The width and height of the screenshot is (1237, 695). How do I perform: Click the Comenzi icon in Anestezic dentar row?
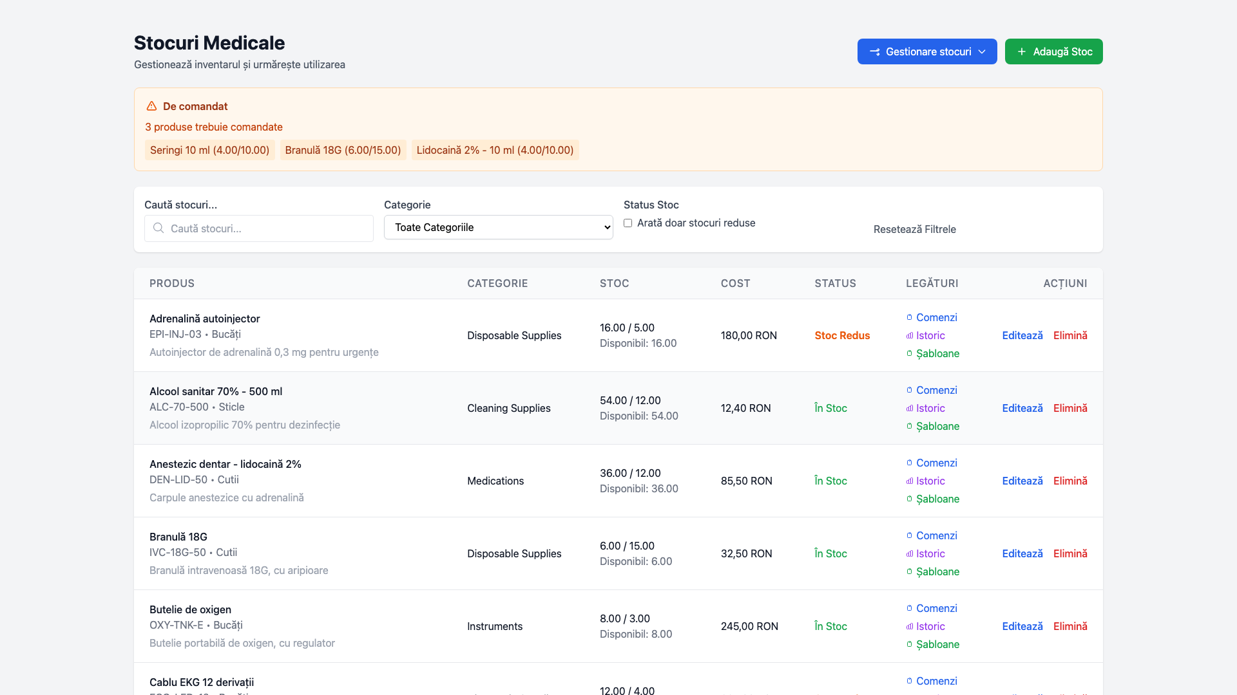[910, 463]
